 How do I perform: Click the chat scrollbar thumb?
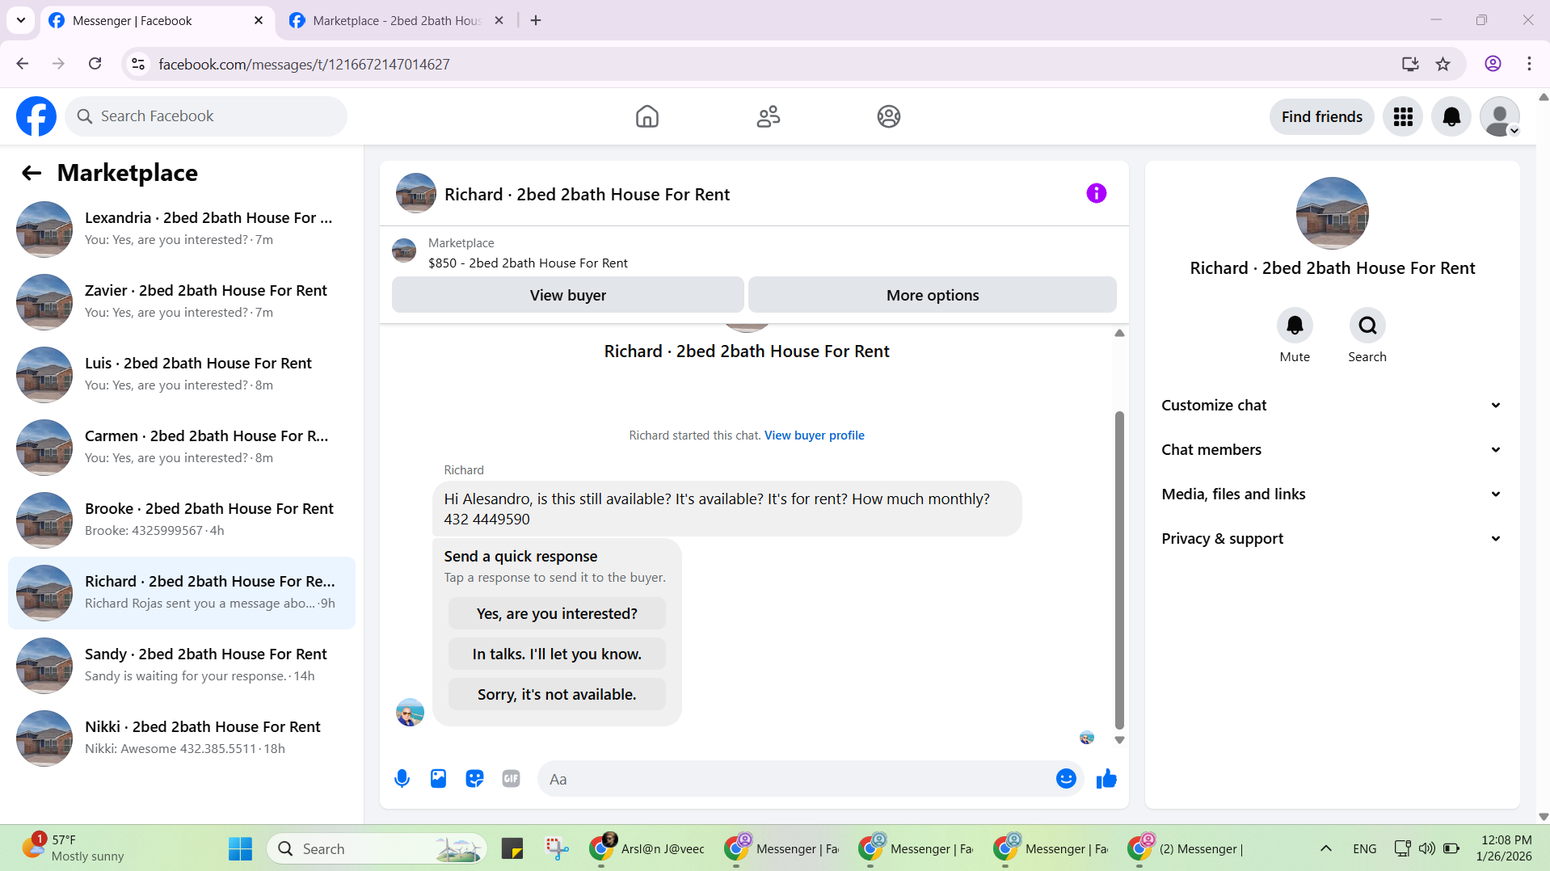pos(1119,570)
